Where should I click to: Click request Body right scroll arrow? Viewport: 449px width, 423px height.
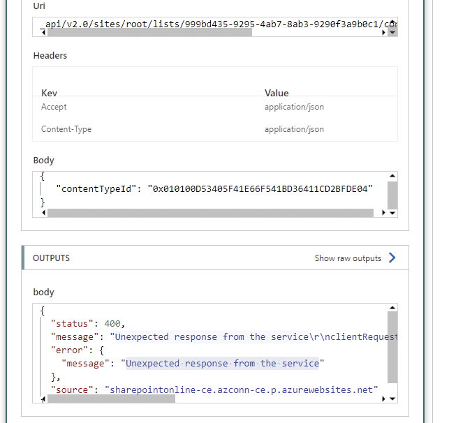point(383,213)
